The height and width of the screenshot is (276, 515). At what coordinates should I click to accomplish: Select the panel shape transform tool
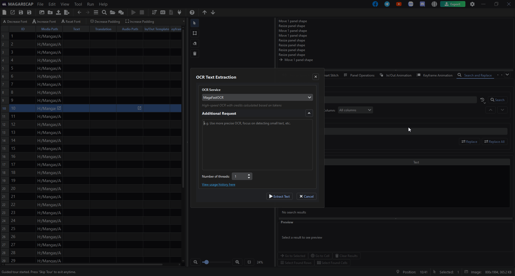point(195,33)
